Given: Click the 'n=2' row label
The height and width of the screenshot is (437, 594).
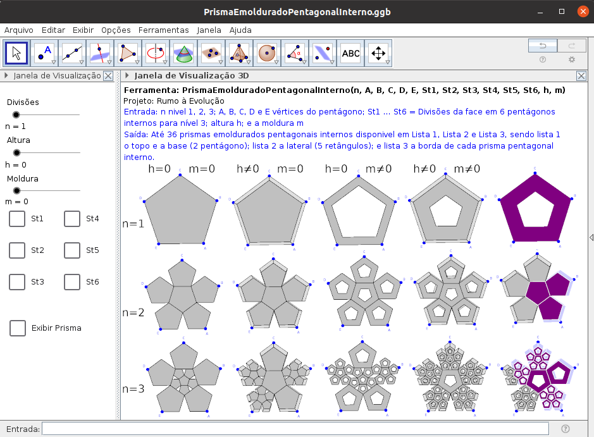Looking at the screenshot, I should [133, 312].
